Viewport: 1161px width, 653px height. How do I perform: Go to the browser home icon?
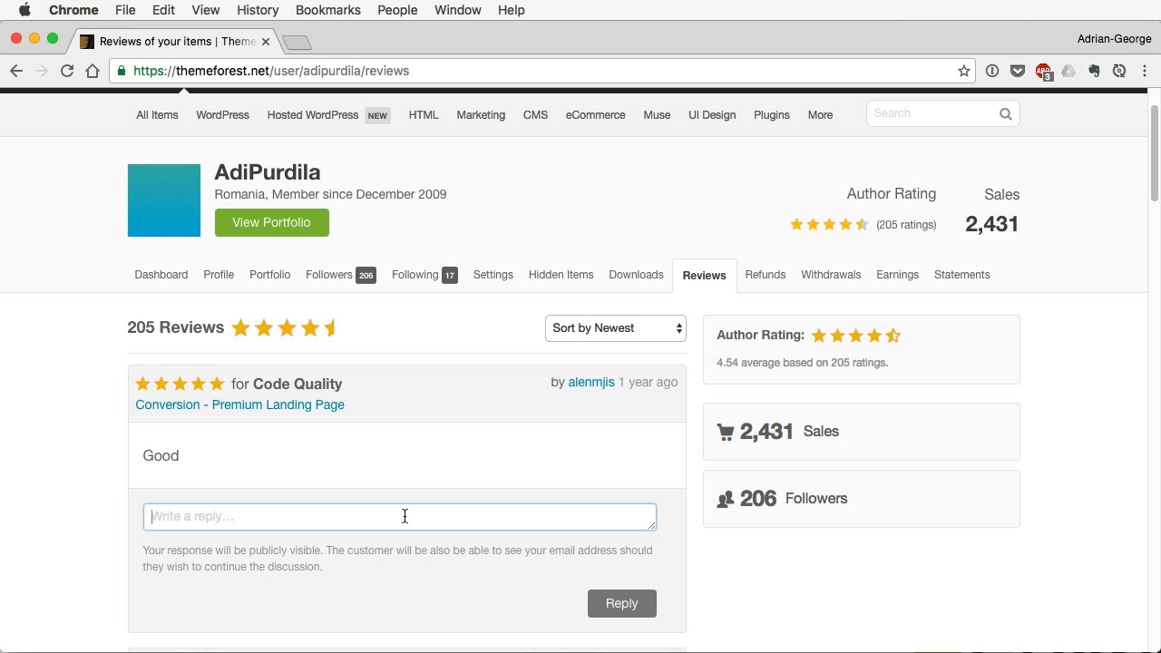(x=92, y=71)
